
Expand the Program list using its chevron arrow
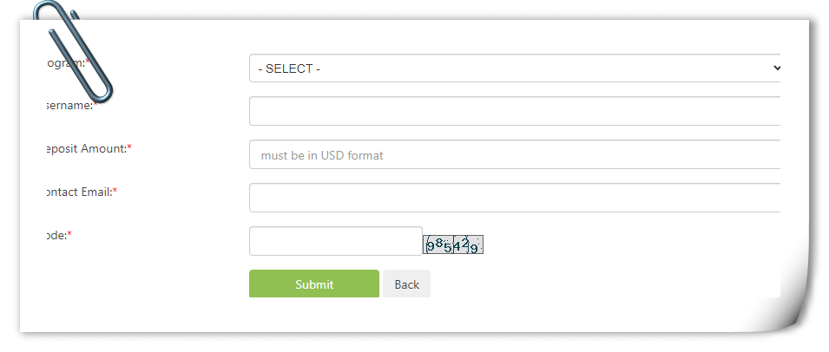(x=776, y=68)
